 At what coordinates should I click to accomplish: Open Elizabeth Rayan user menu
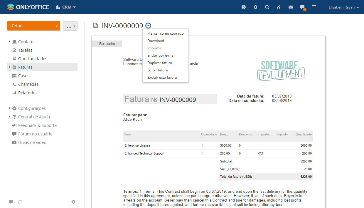point(344,7)
